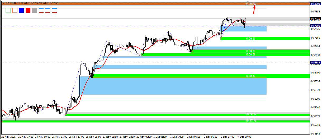Screen dimensions: 322x139
Task: Select the 45.57 % zone label
Action: pos(250,121)
